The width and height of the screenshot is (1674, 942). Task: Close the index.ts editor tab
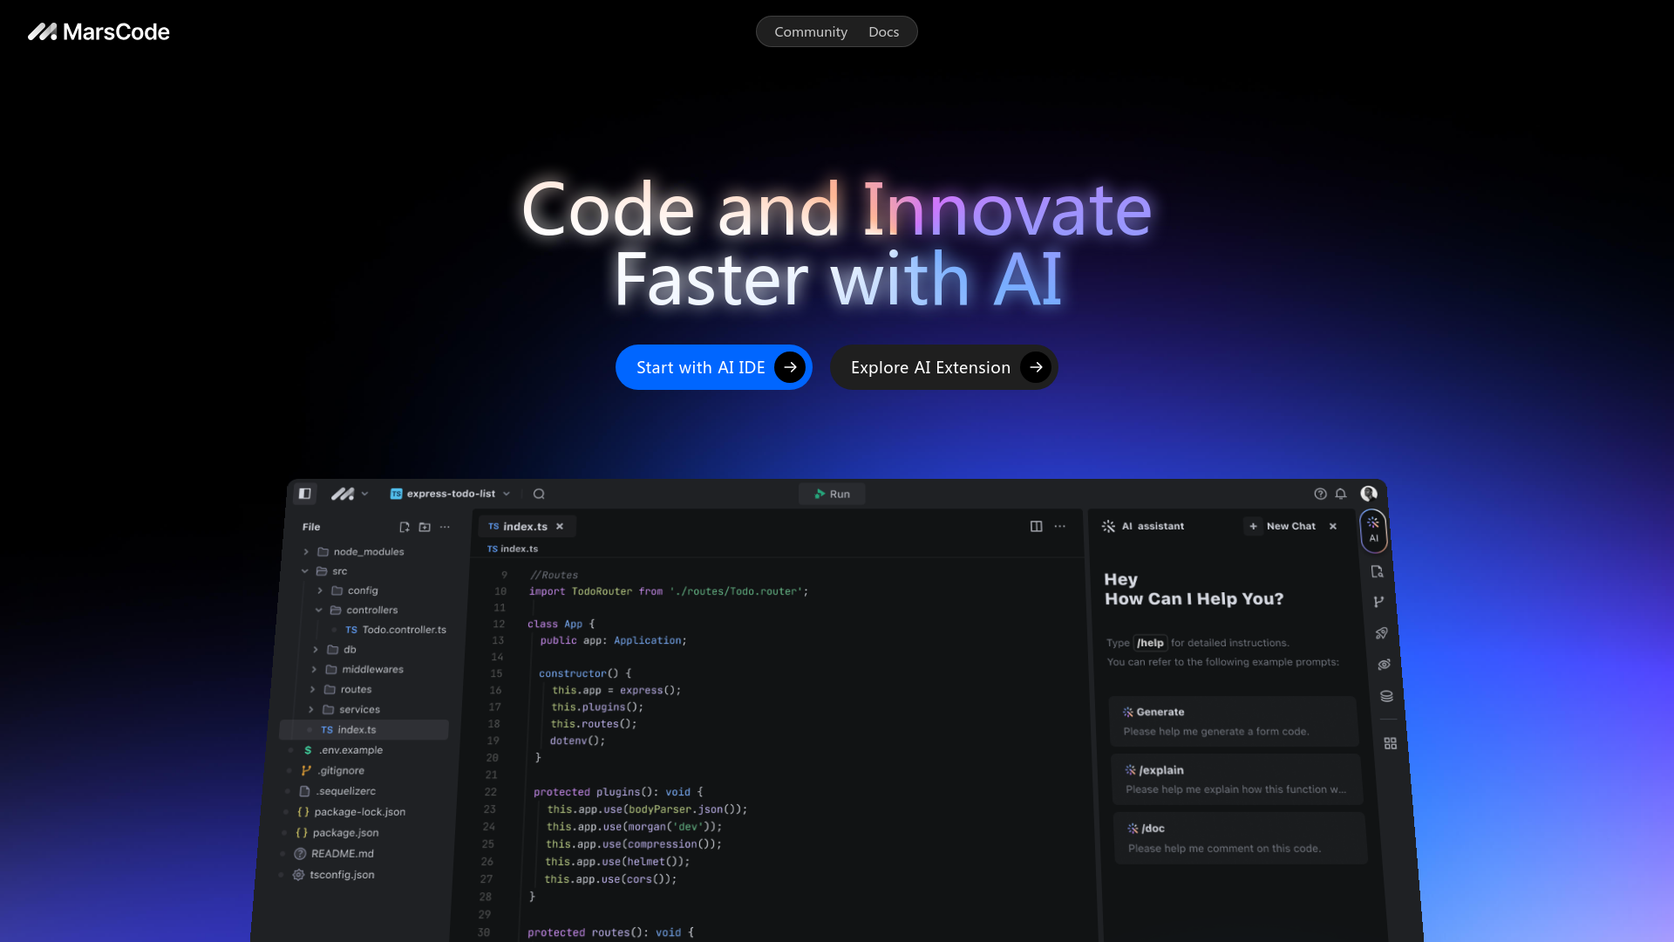560,527
